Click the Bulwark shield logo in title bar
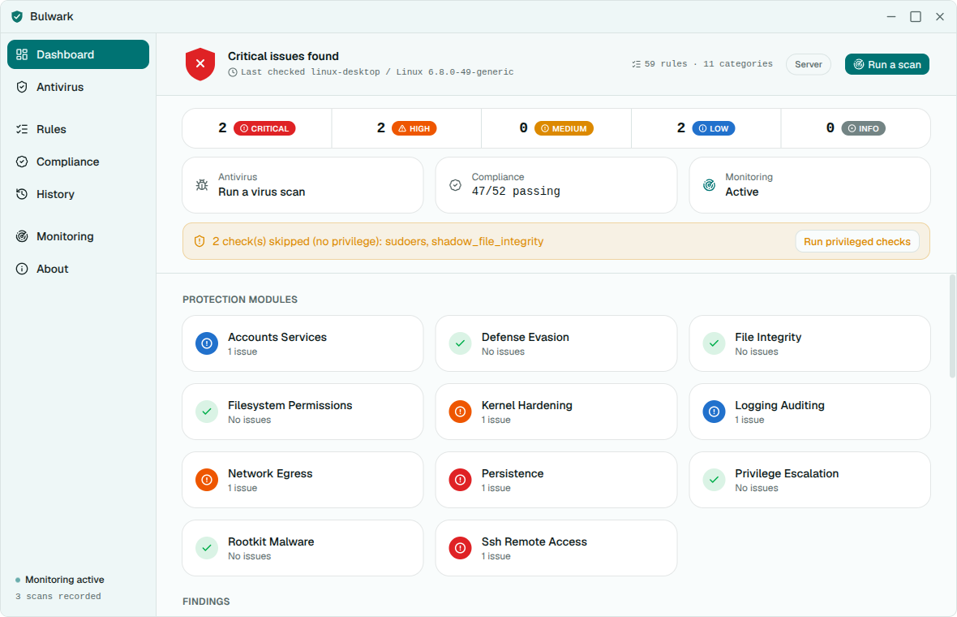This screenshot has width=957, height=617. [17, 16]
